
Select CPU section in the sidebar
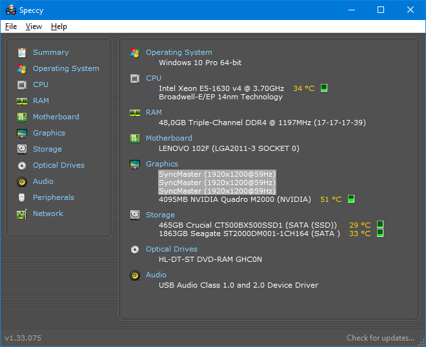click(41, 84)
